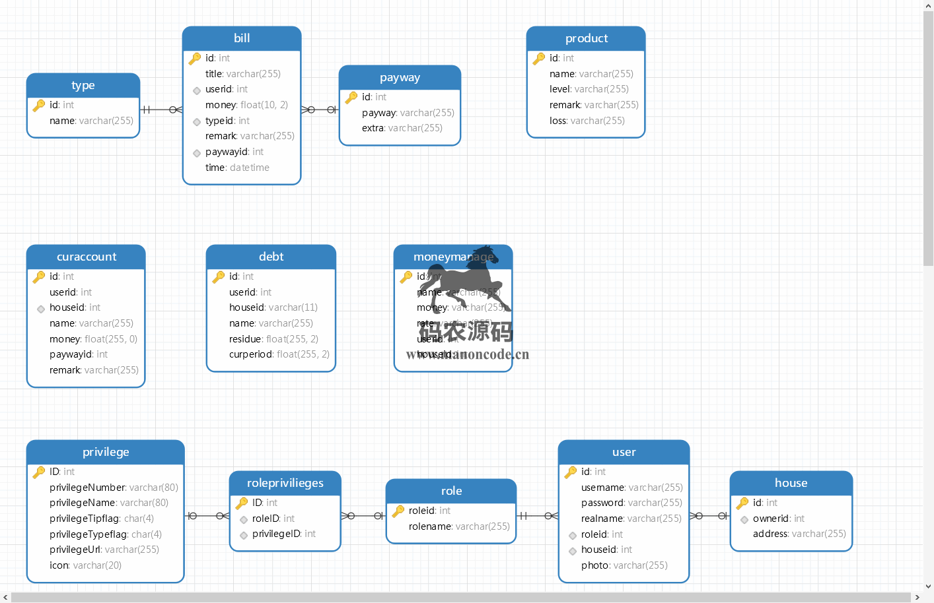Viewport: 934px width, 603px height.
Task: Click the horizontal scrollbar right arrow
Action: click(x=917, y=598)
